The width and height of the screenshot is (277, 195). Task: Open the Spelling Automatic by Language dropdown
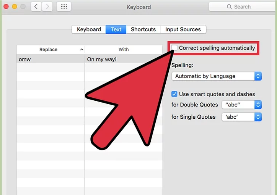(x=217, y=76)
